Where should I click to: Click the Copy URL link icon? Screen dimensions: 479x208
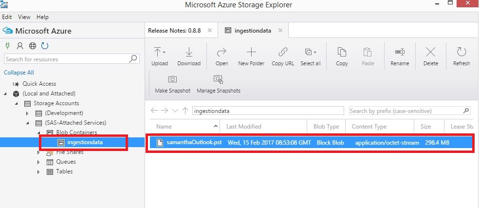(x=282, y=52)
